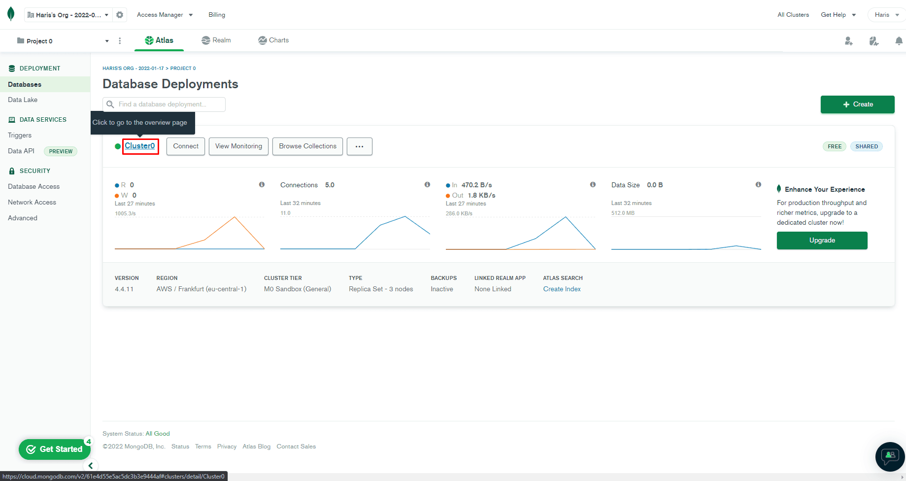Viewport: 906px width, 481px height.
Task: Open the Atlas Blog footer link
Action: (x=257, y=447)
